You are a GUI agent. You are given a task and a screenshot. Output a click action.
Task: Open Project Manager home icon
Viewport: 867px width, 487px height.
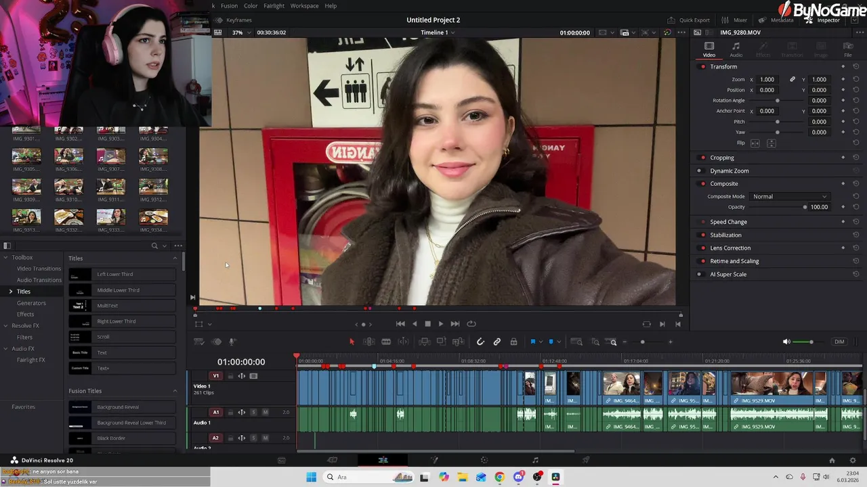click(832, 460)
